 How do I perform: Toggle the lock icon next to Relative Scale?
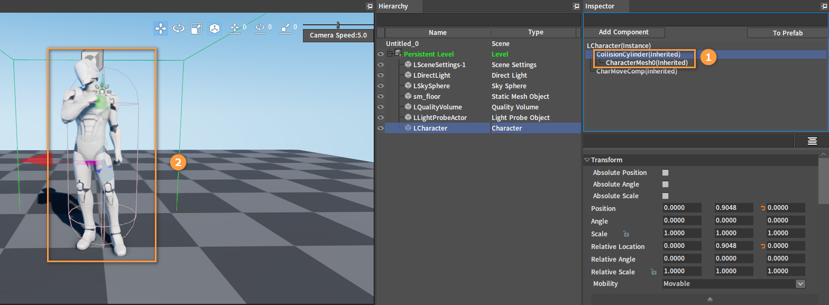pos(653,272)
